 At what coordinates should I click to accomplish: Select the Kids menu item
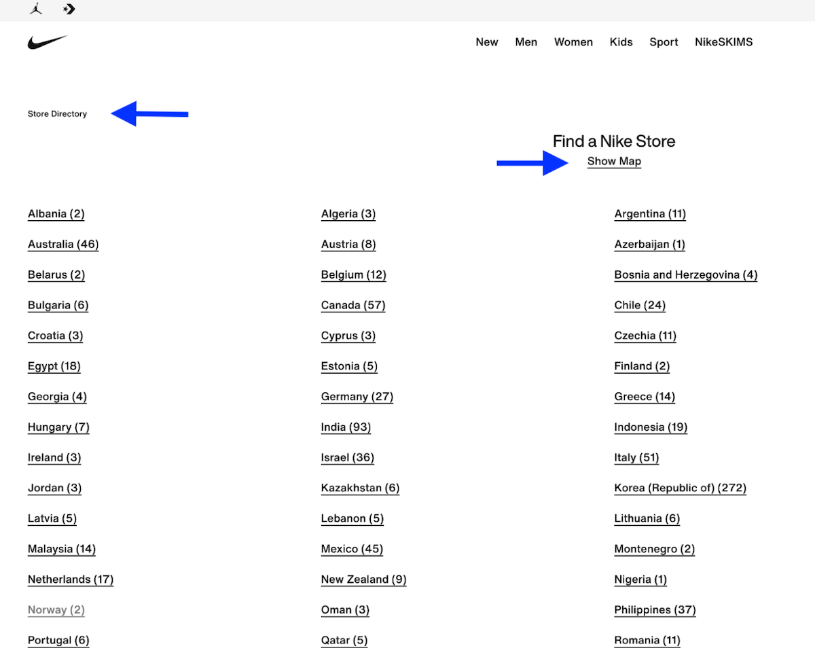(x=621, y=41)
